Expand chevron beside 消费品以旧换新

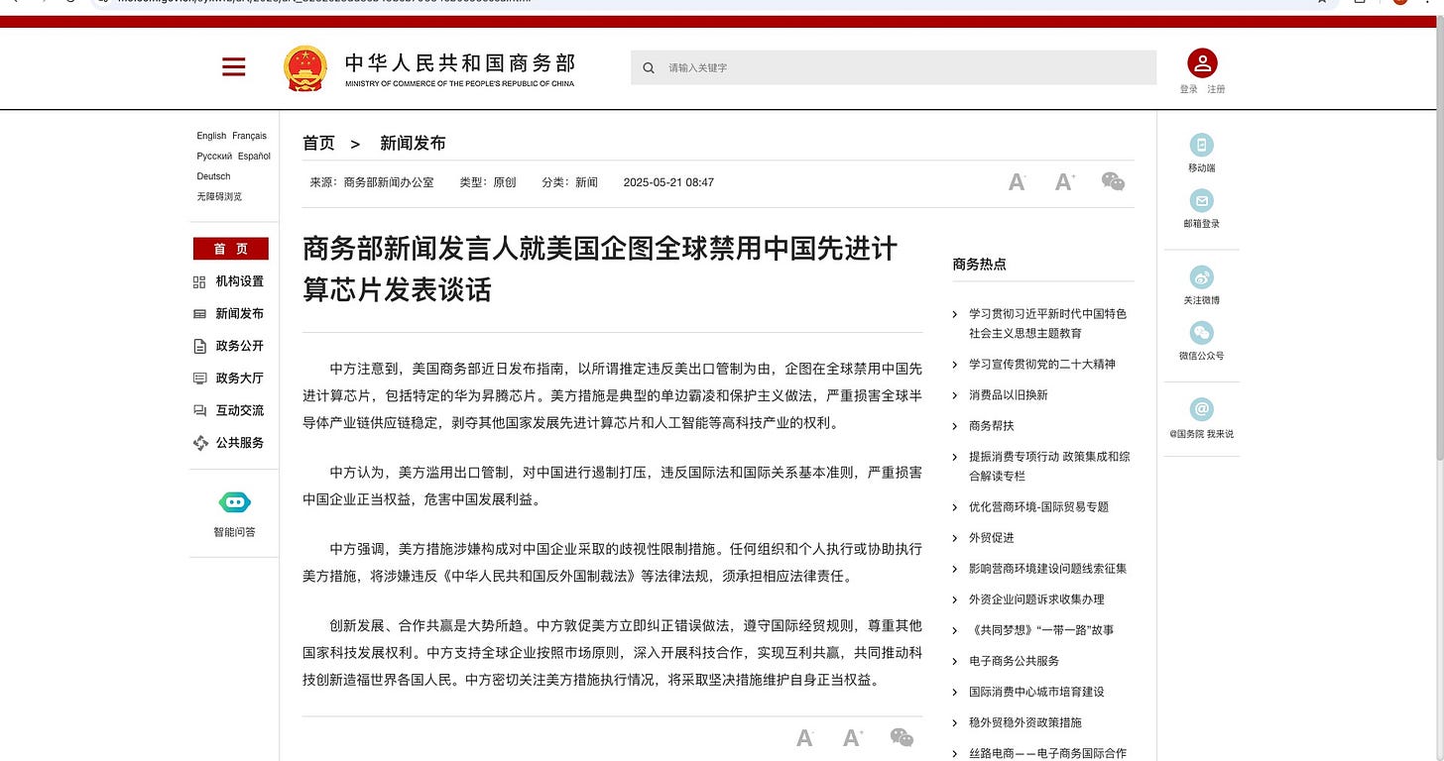point(955,395)
